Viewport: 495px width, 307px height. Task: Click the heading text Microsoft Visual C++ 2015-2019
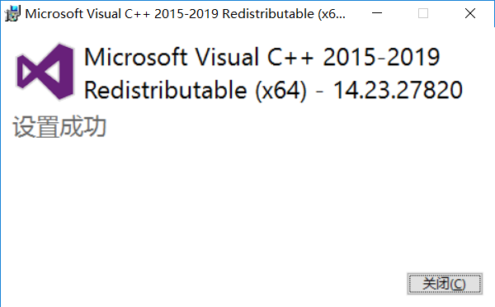(262, 57)
